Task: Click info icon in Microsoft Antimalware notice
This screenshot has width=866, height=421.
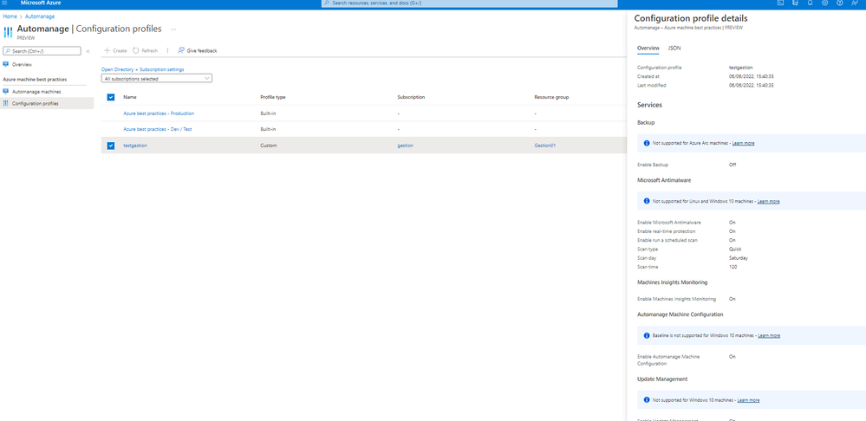Action: pos(647,201)
